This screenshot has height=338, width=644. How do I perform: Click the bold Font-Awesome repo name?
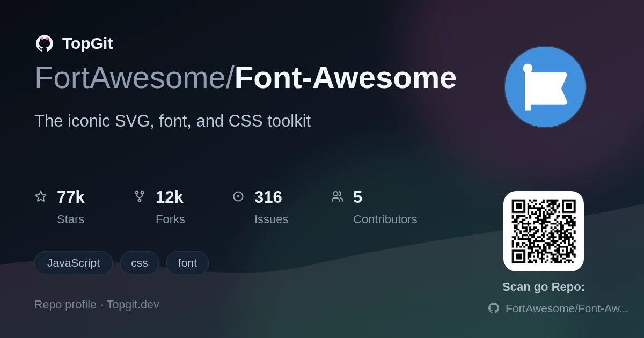[x=346, y=77]
